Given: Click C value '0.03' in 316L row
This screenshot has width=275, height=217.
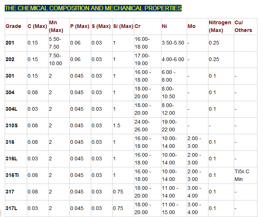Looking at the screenshot, I should click(x=33, y=159).
